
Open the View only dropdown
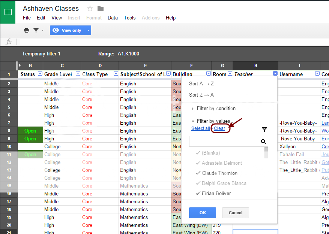pos(89,30)
